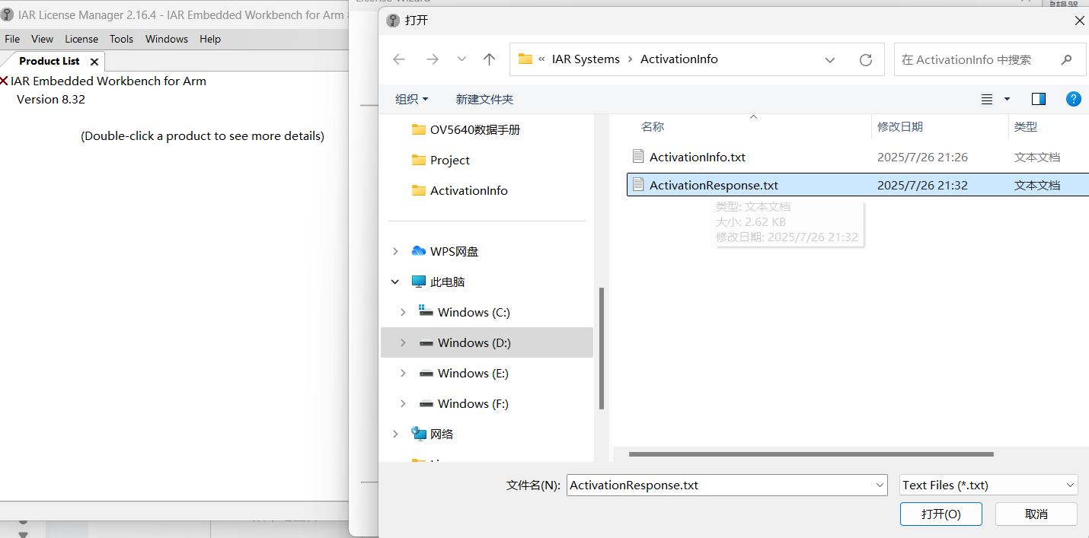Sort by 类型 column header

pyautogui.click(x=1026, y=126)
